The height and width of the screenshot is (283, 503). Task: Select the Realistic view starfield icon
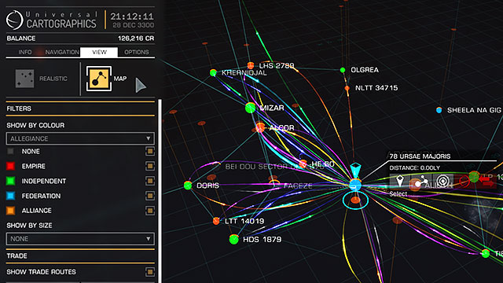tap(24, 79)
